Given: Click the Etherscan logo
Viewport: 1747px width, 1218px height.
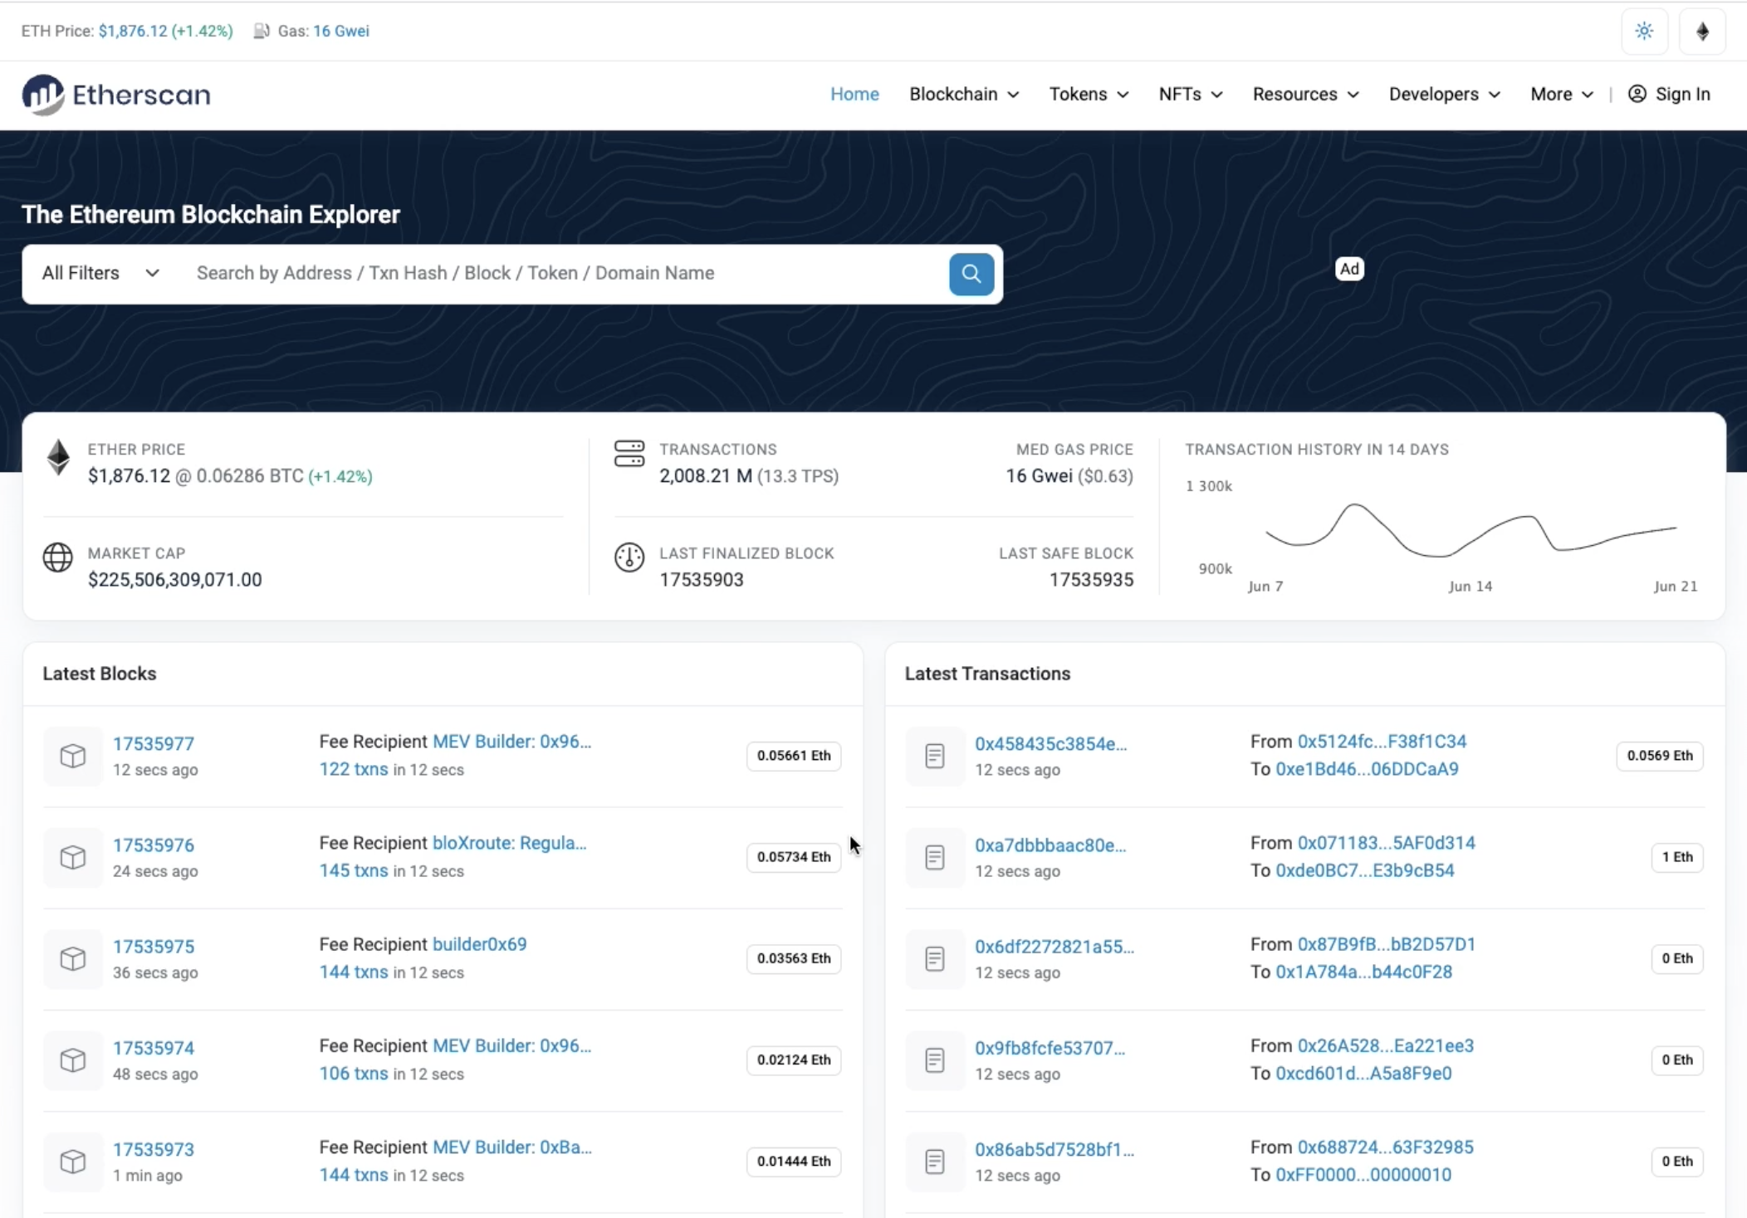Looking at the screenshot, I should click(x=115, y=94).
